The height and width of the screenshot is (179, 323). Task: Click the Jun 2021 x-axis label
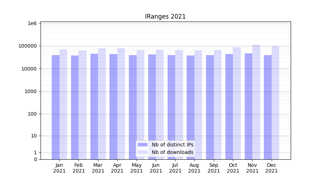click(156, 168)
